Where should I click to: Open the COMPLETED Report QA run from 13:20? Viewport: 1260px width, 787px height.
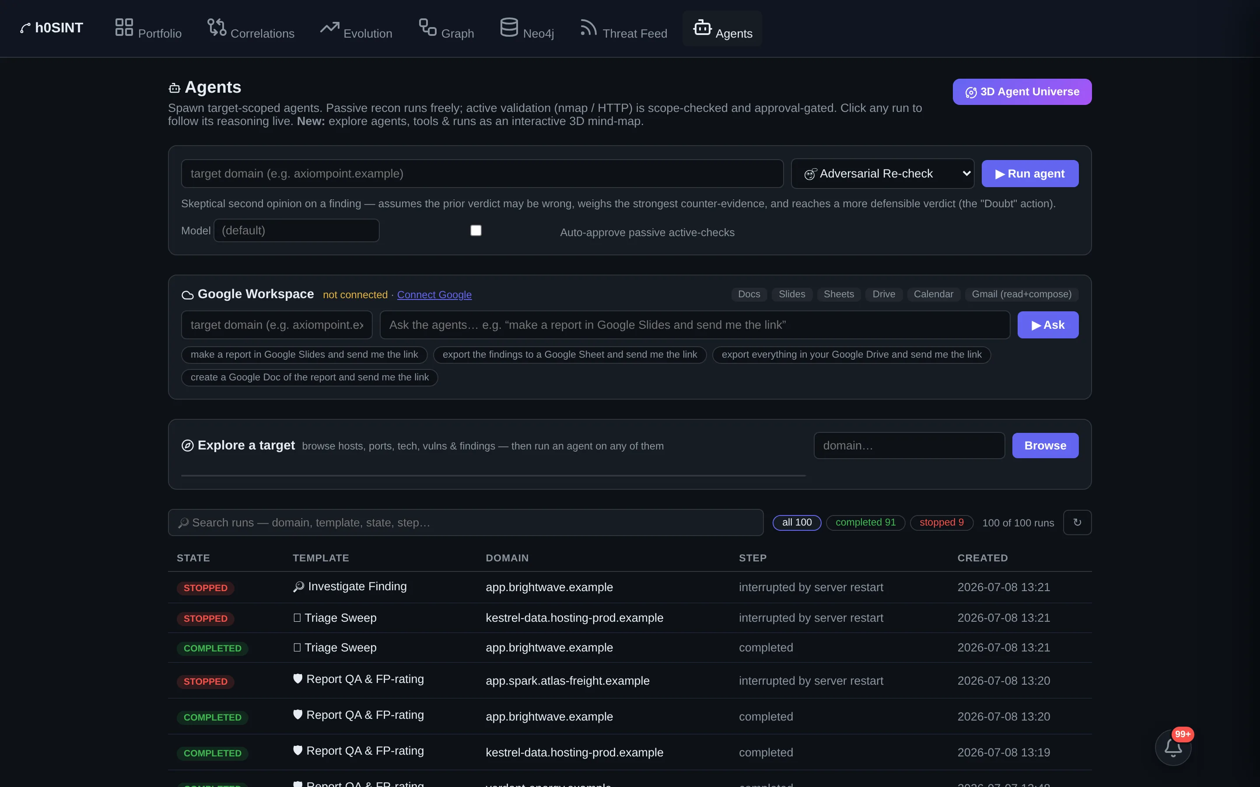pos(630,717)
